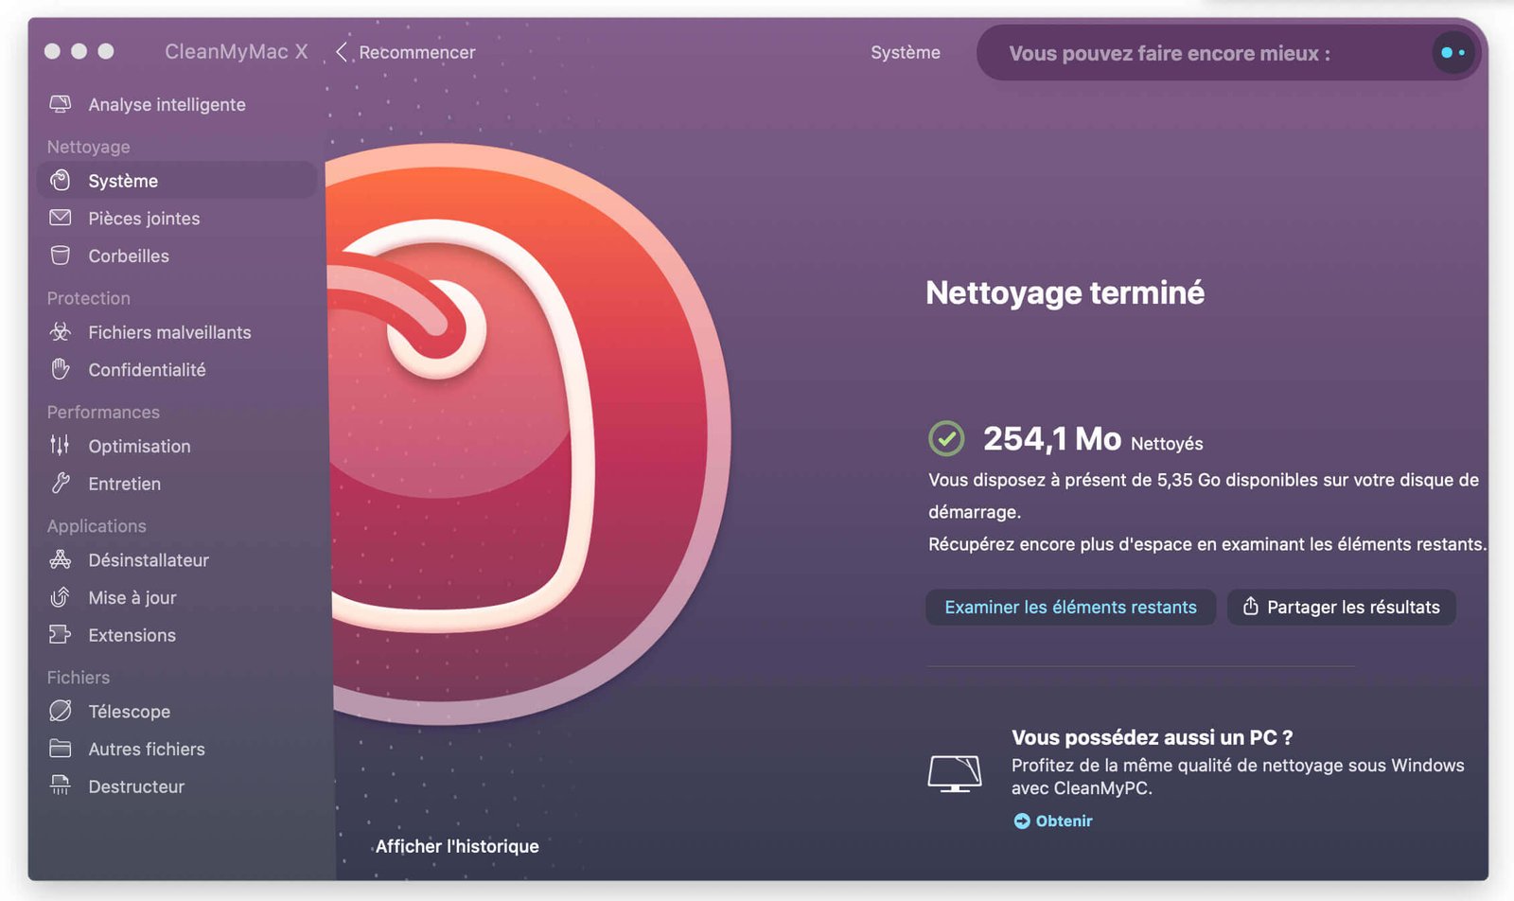The image size is (1514, 901).
Task: Open Télescope module
Action: [x=176, y=711]
